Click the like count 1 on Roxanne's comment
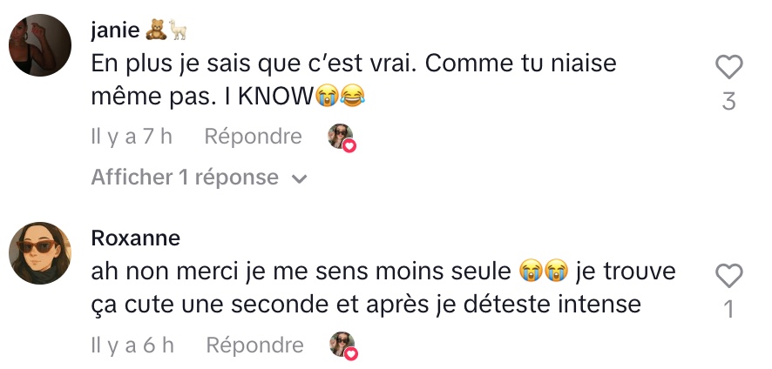 (728, 310)
